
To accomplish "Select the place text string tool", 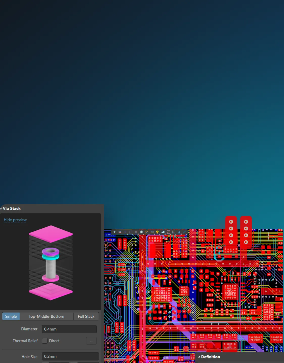I will pos(179,232).
